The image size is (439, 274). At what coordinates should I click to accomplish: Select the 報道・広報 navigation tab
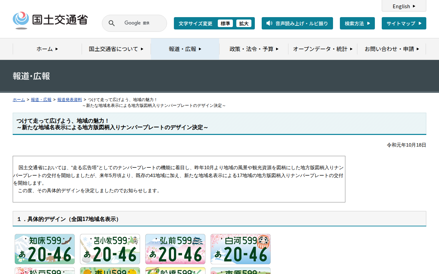click(x=185, y=49)
